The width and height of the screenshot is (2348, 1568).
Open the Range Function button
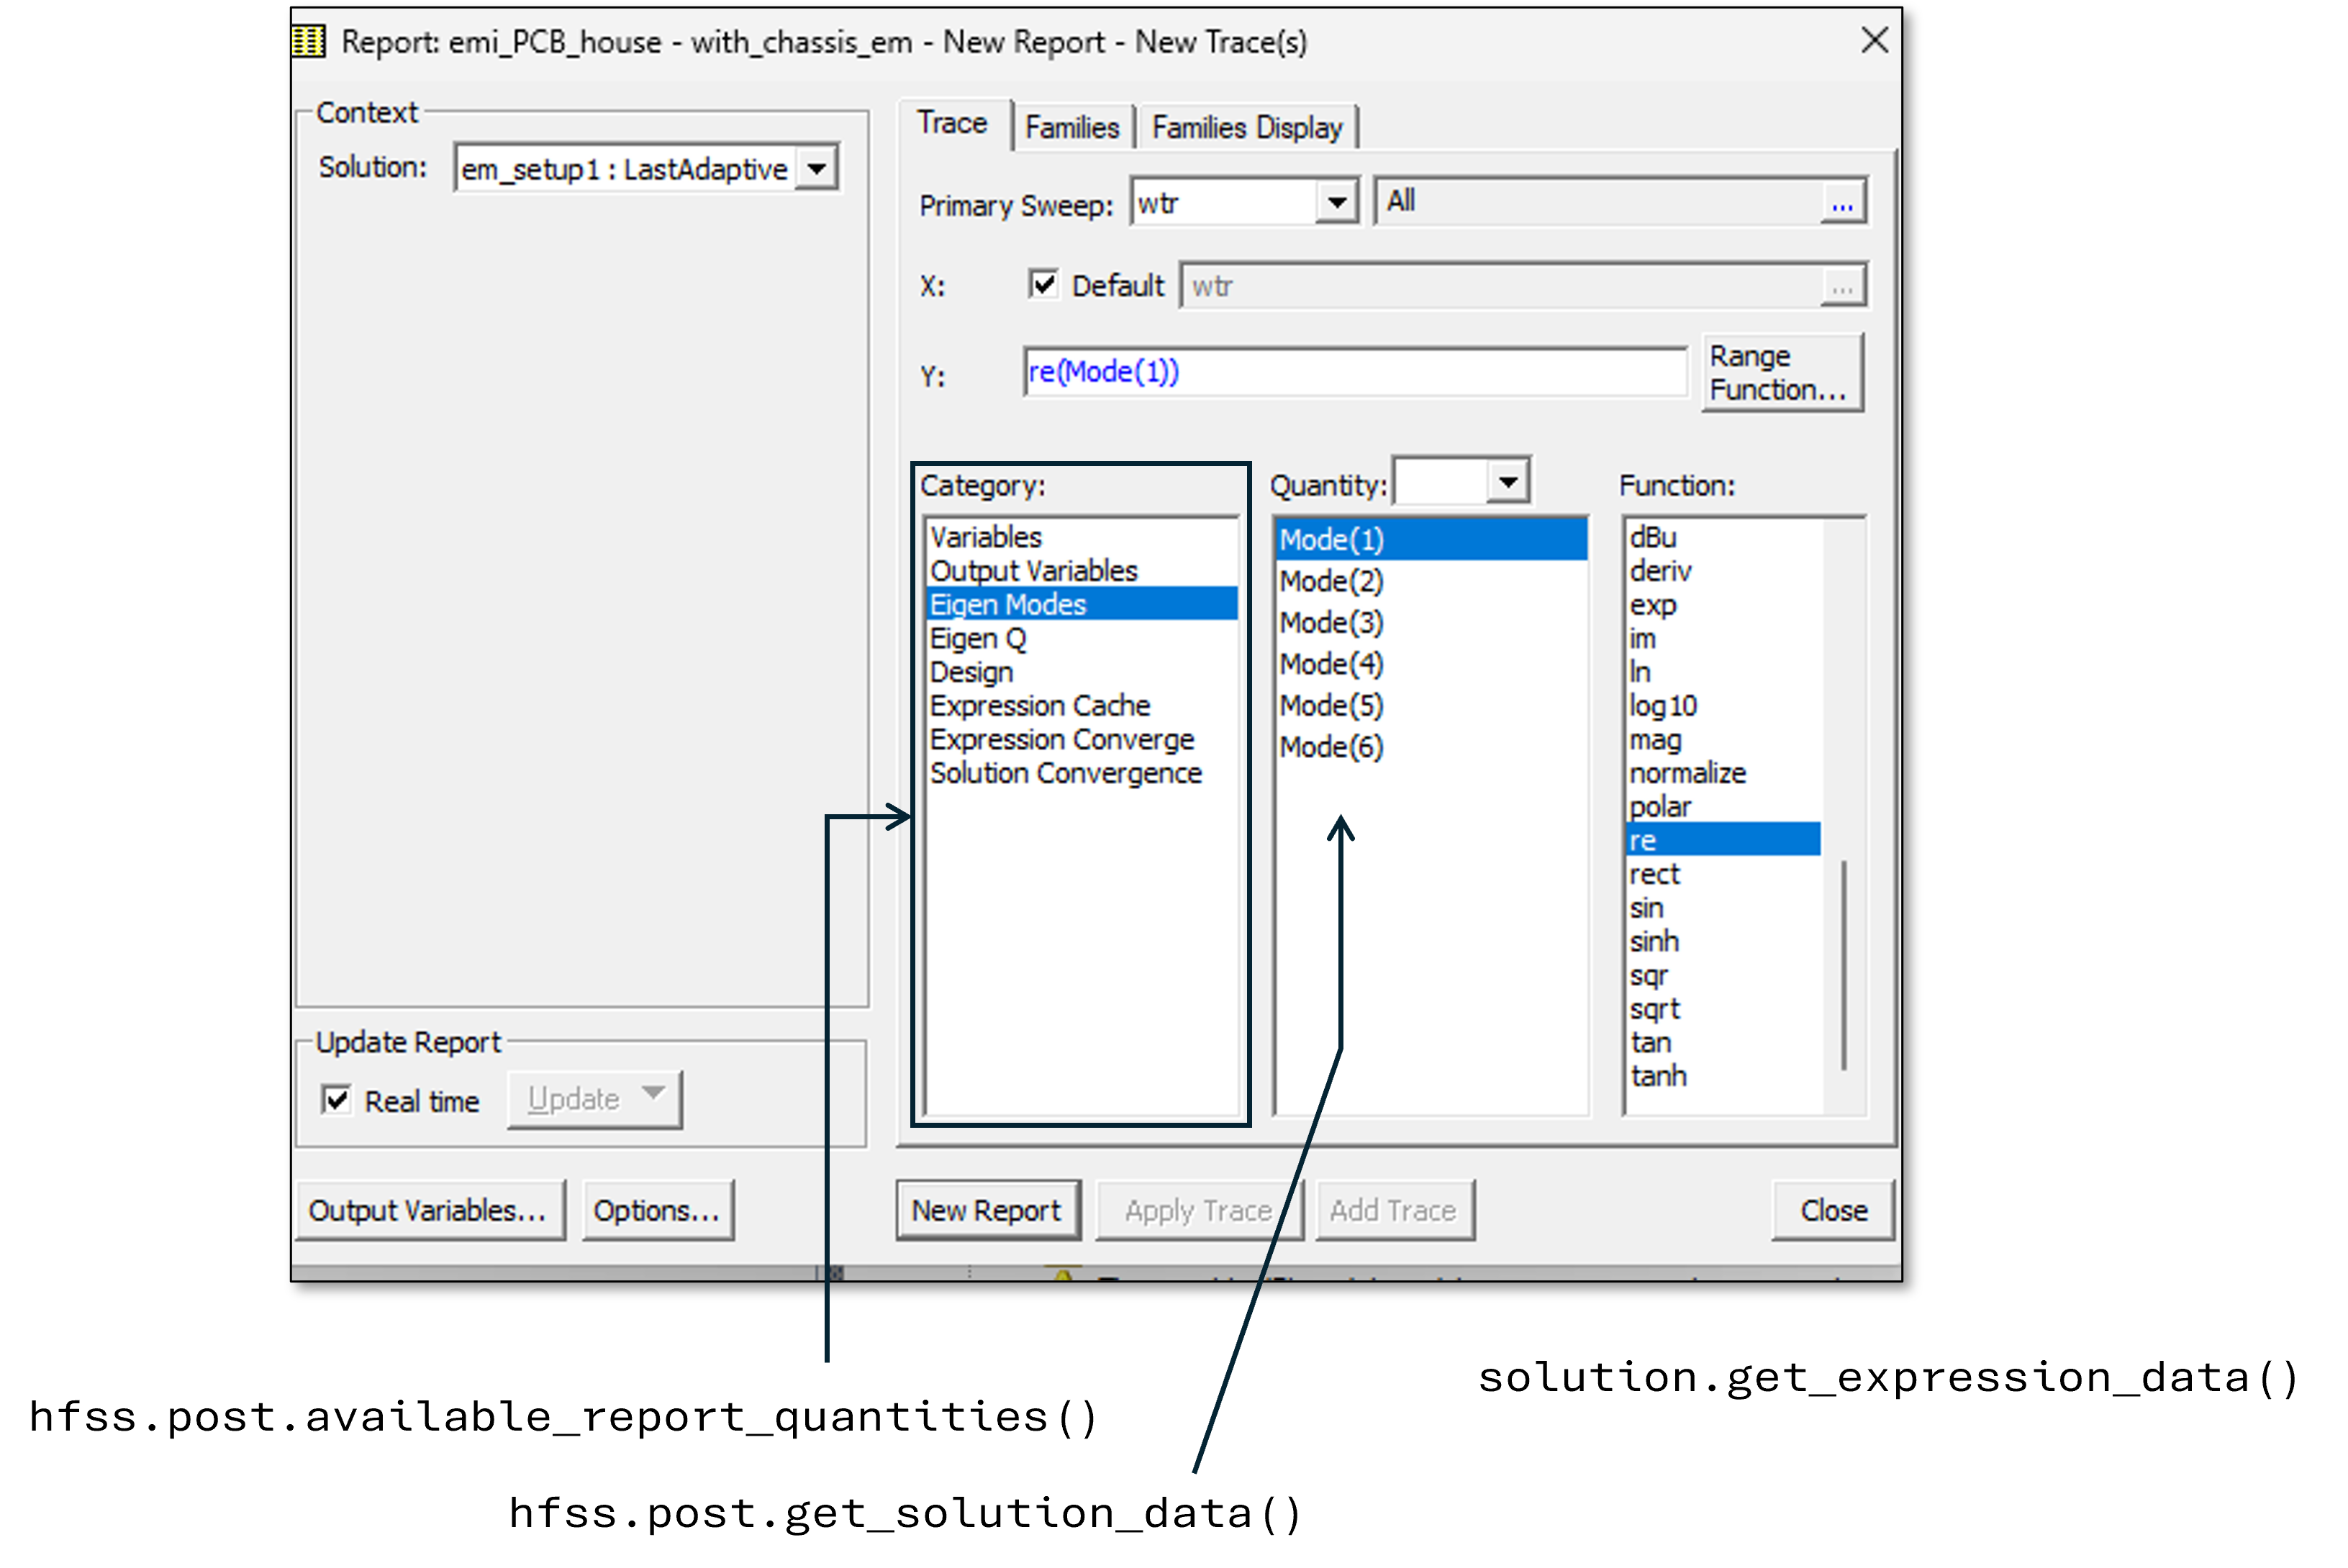[x=1781, y=373]
